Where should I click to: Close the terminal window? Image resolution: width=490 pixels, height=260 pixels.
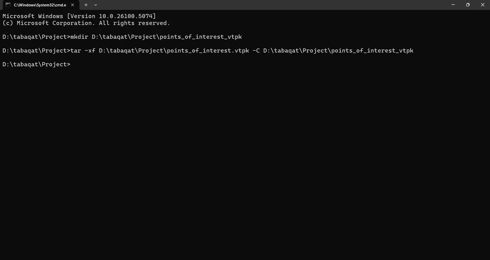point(482,5)
